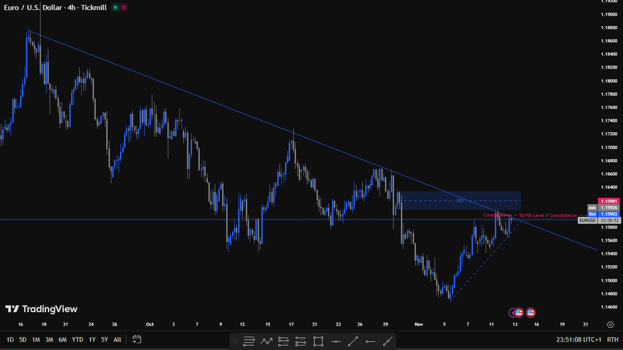Grab the favorites toolbar drag handle
The image size is (623, 350).
pos(235,341)
